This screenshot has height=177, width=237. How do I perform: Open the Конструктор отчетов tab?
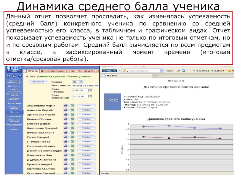(x=88, y=71)
